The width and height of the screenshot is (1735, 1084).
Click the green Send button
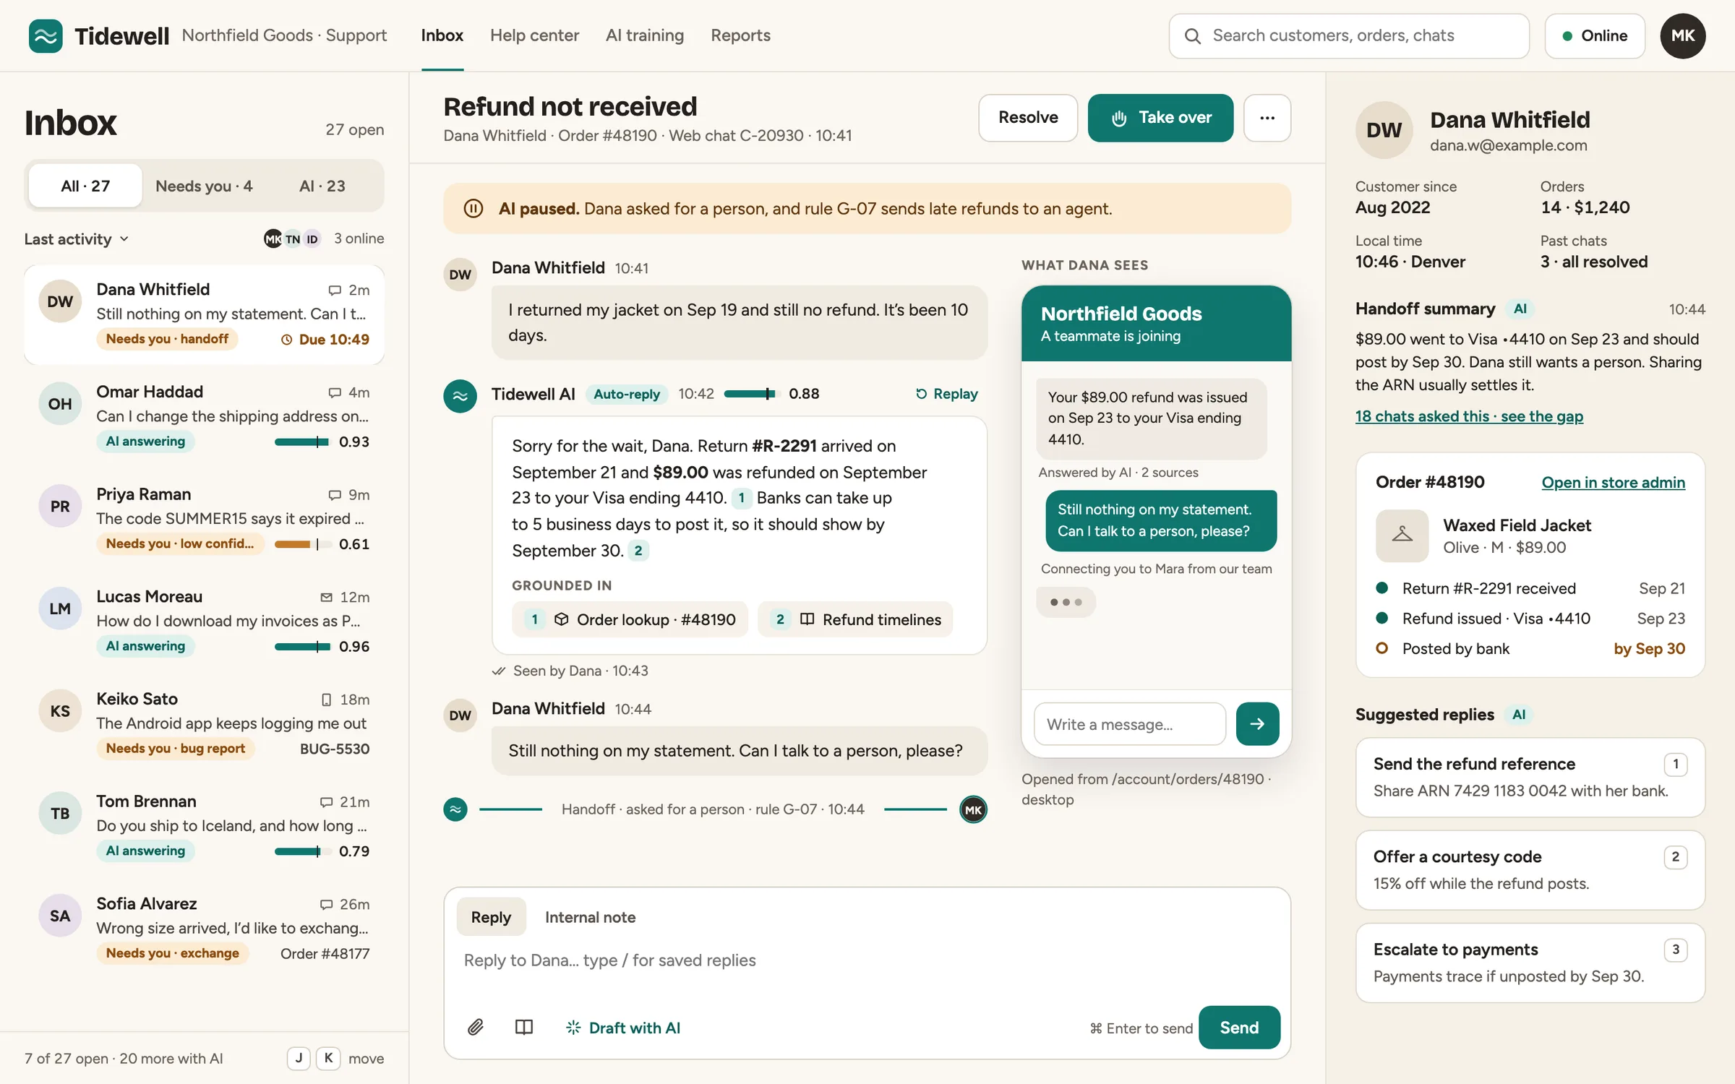pyautogui.click(x=1239, y=1028)
